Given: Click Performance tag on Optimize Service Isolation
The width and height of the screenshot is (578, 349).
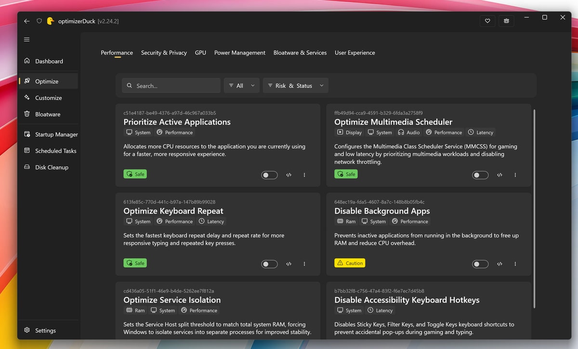Looking at the screenshot, I should 199,310.
